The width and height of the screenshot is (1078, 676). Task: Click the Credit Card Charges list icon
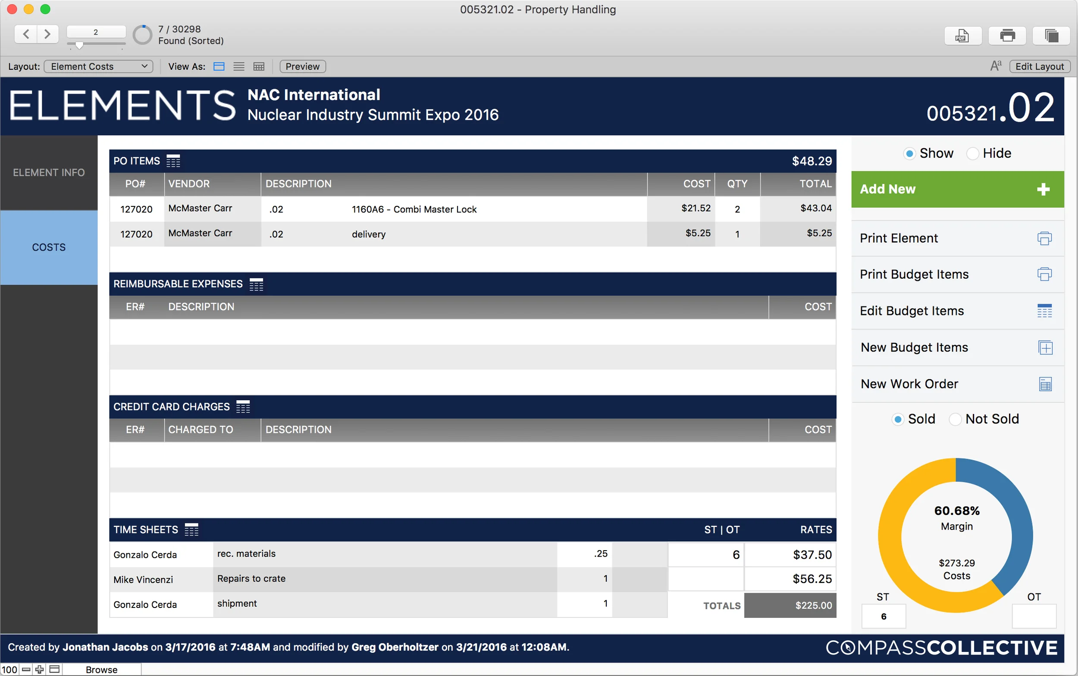point(243,407)
